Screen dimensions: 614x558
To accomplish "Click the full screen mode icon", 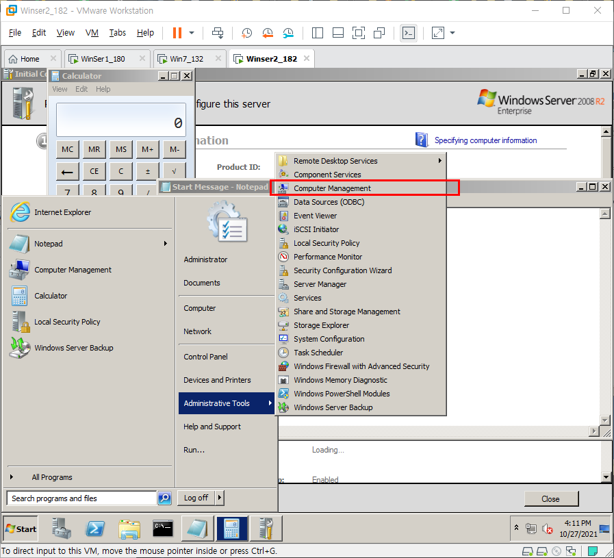I will coord(358,33).
